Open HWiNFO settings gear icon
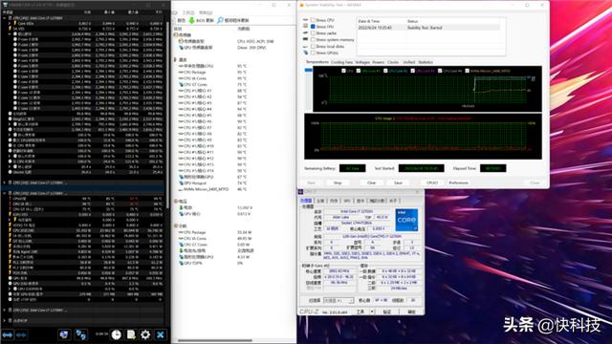The width and height of the screenshot is (612, 344). coord(145,334)
